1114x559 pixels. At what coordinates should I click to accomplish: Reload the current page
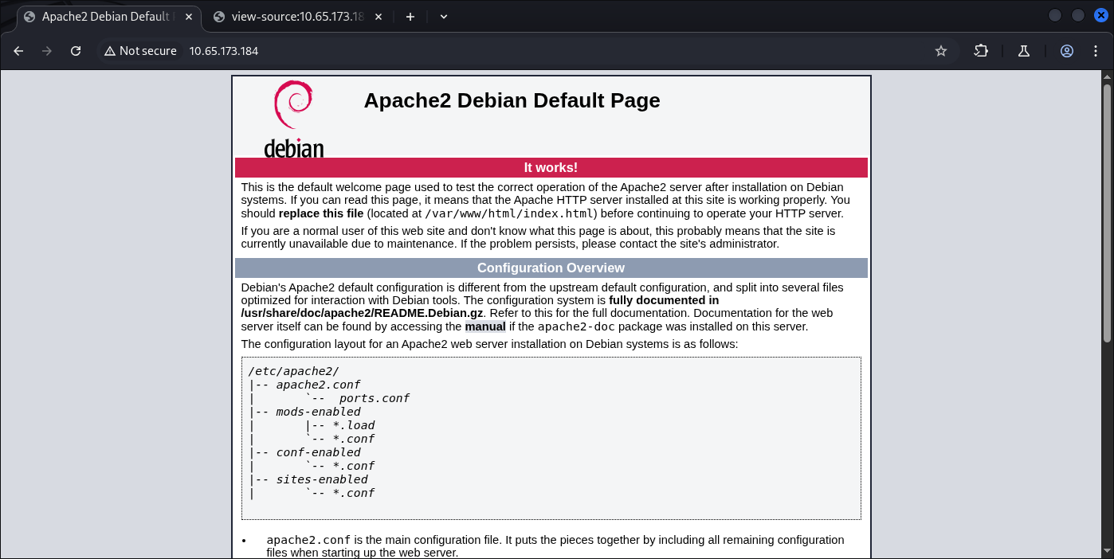click(76, 51)
